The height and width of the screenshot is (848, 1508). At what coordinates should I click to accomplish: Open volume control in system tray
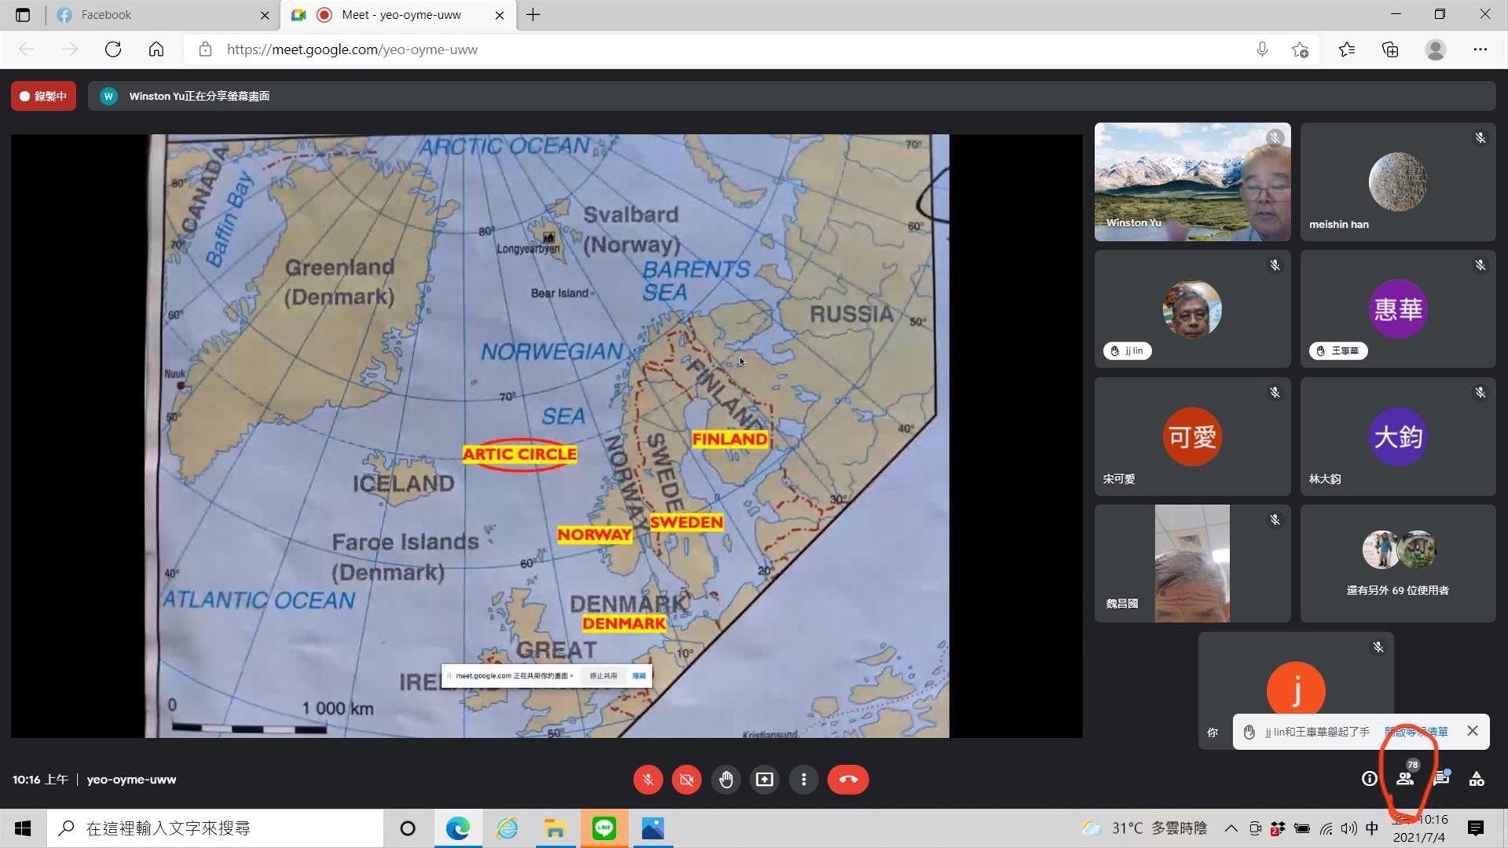click(x=1349, y=828)
